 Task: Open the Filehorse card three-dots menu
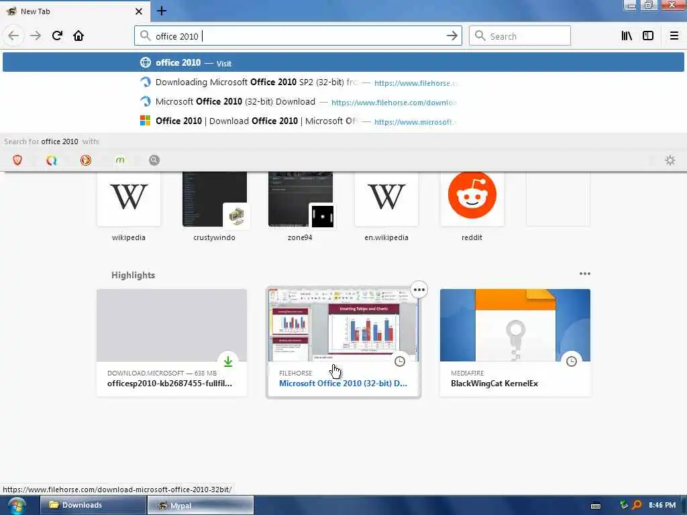(x=419, y=290)
